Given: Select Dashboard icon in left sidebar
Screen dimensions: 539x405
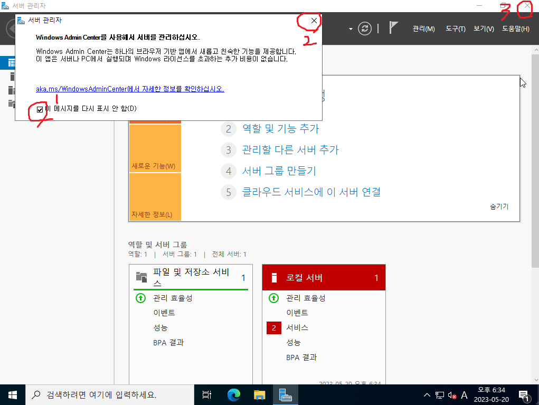Looking at the screenshot, I should pos(11,63).
